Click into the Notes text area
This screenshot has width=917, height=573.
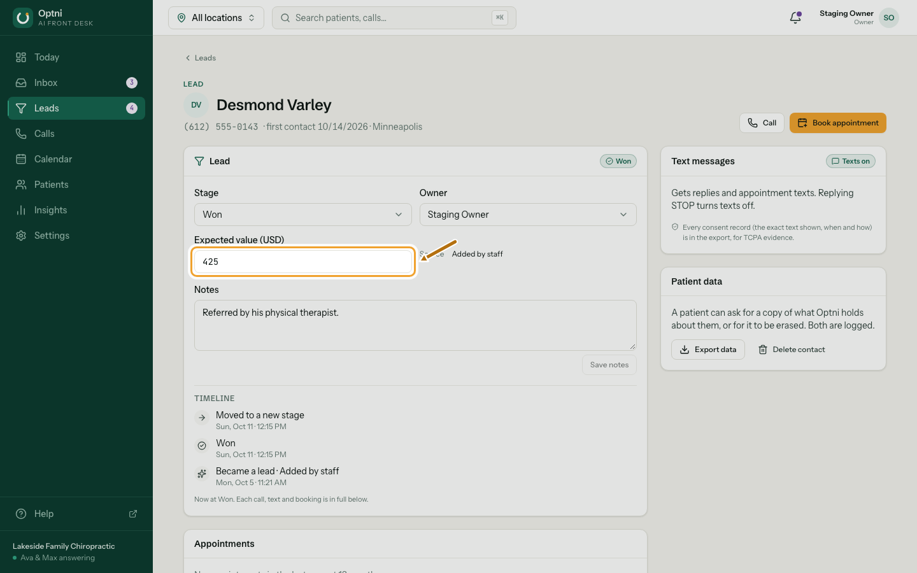pyautogui.click(x=415, y=325)
